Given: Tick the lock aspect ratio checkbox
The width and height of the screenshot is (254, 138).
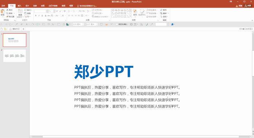Looking at the screenshot, I should point(117,24).
